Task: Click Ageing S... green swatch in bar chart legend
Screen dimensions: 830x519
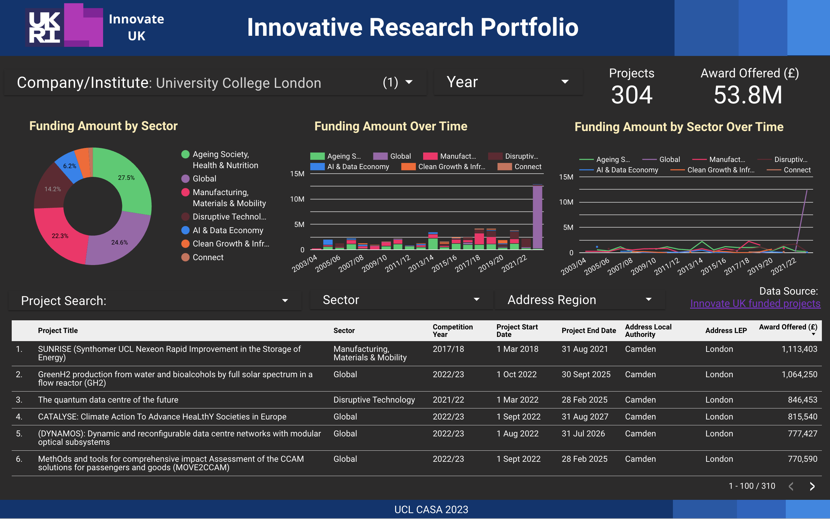Action: pyautogui.click(x=317, y=156)
